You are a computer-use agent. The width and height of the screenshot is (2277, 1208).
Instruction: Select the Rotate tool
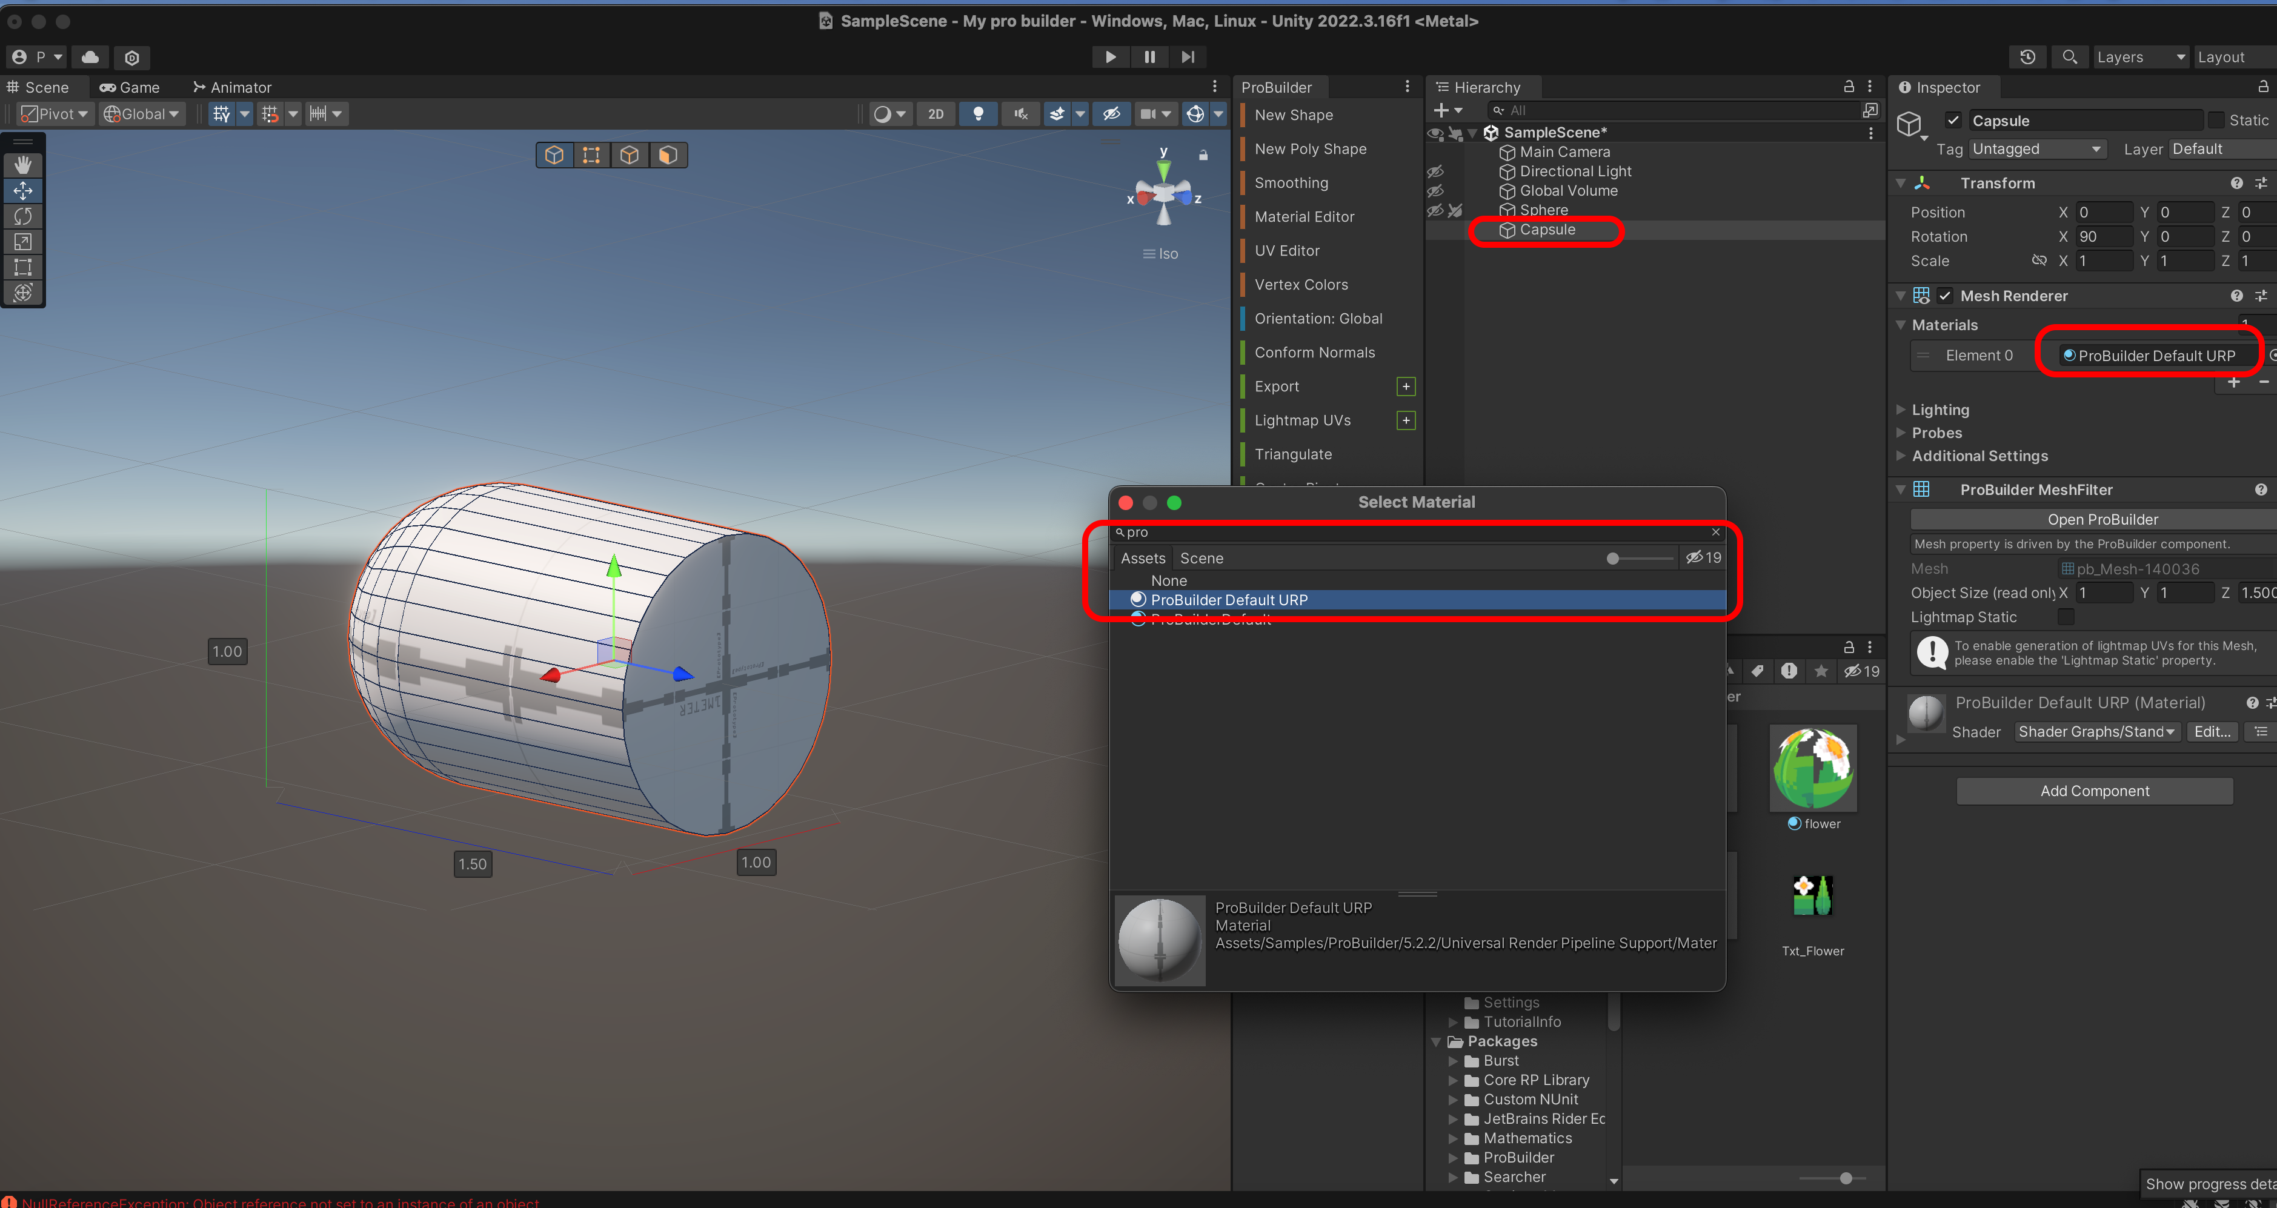pos(23,216)
